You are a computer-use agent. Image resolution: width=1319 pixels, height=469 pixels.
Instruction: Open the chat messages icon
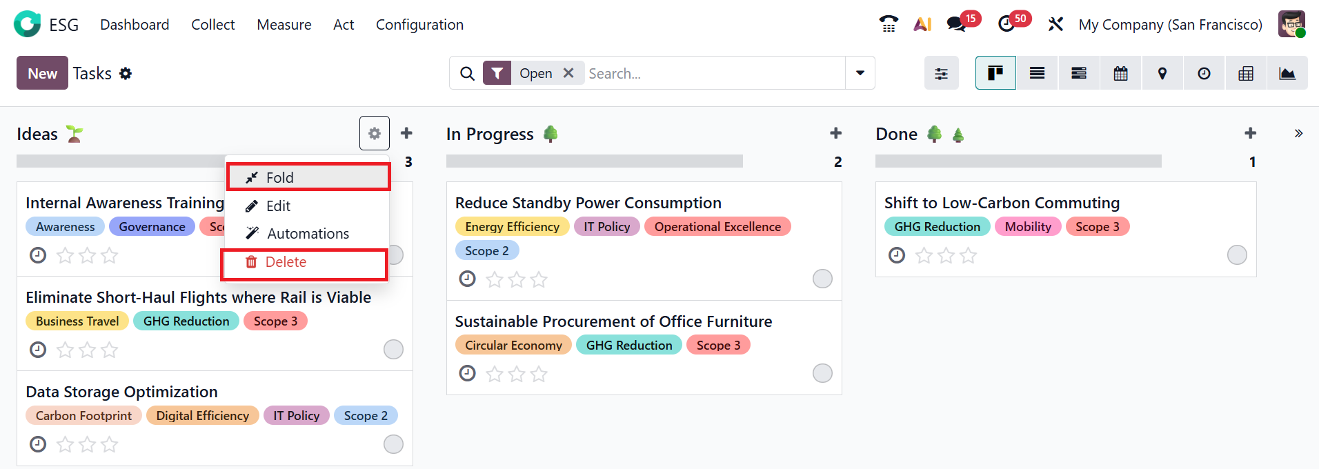[x=956, y=24]
